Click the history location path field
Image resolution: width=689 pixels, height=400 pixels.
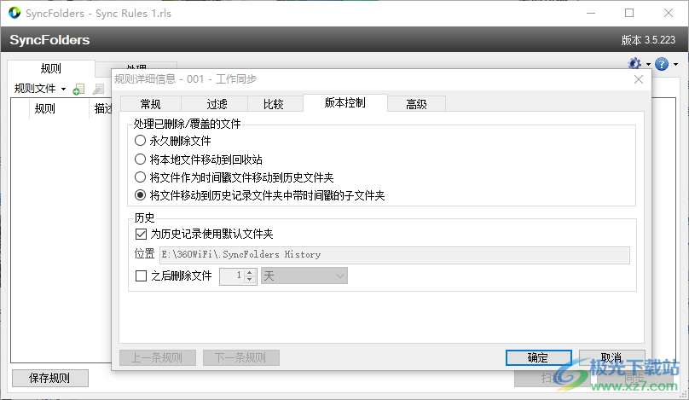tap(395, 255)
